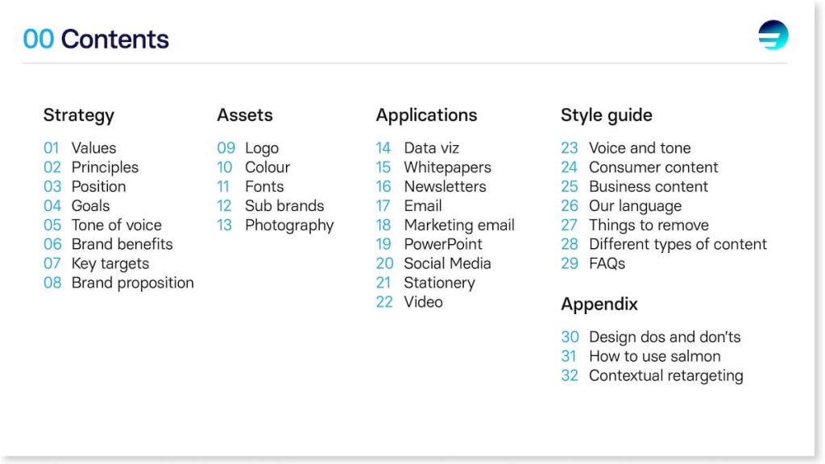
Task: Select the Data viz entry
Action: click(x=417, y=148)
